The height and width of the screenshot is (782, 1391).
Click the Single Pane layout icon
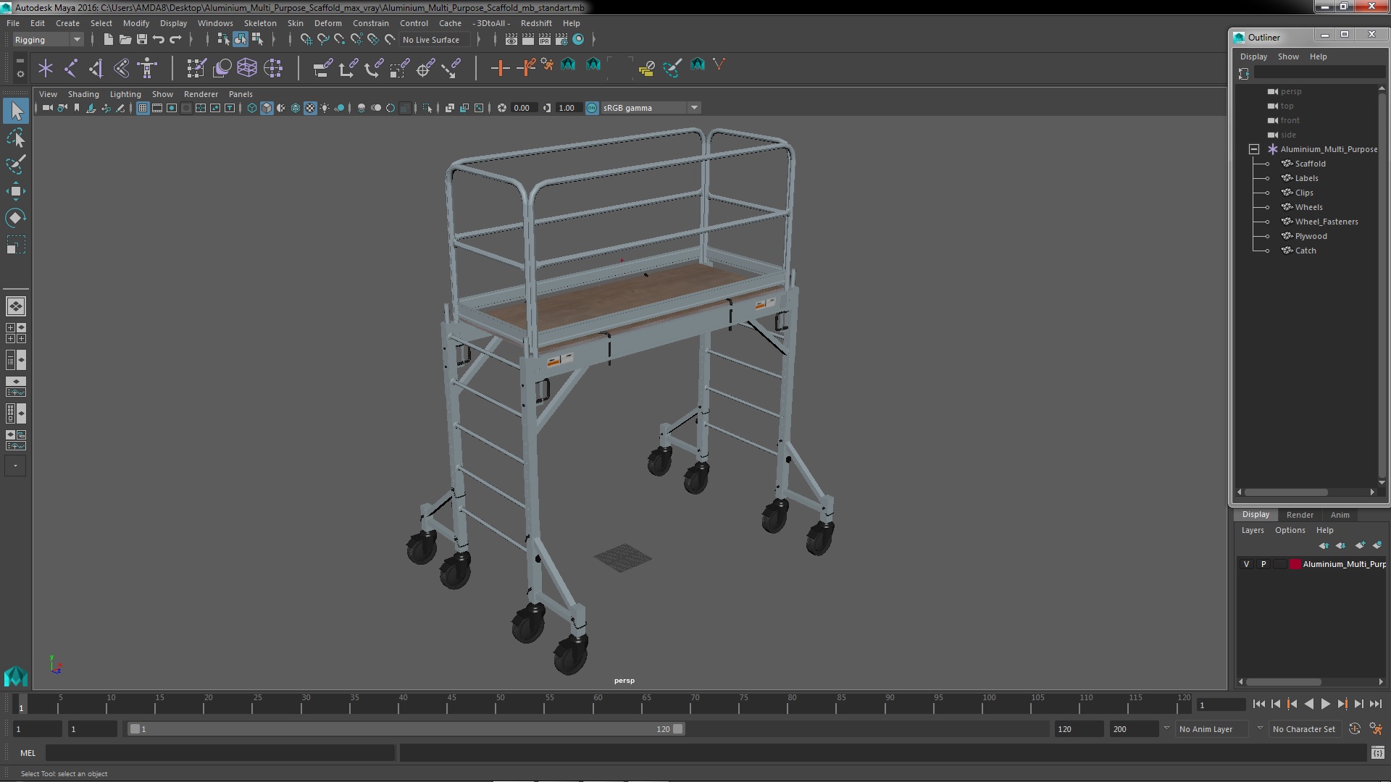16,306
